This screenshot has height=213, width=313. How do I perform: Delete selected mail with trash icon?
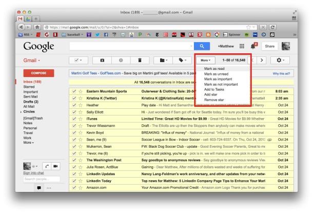click(x=140, y=60)
